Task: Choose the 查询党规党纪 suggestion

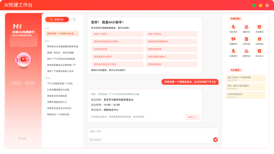Action: (x=172, y=64)
